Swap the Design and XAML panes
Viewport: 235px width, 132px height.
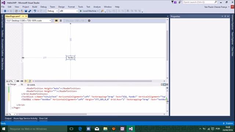click(x=22, y=85)
